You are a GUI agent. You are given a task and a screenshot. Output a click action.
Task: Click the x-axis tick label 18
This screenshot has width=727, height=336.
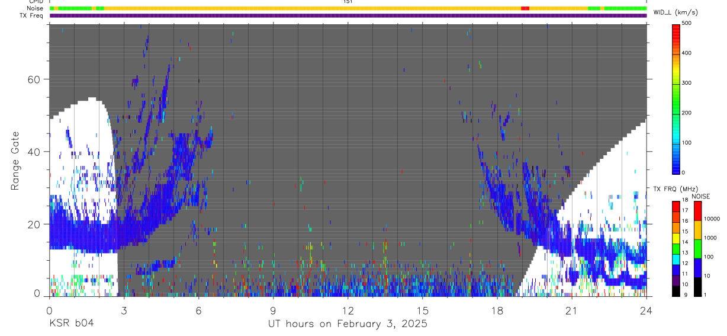click(497, 311)
